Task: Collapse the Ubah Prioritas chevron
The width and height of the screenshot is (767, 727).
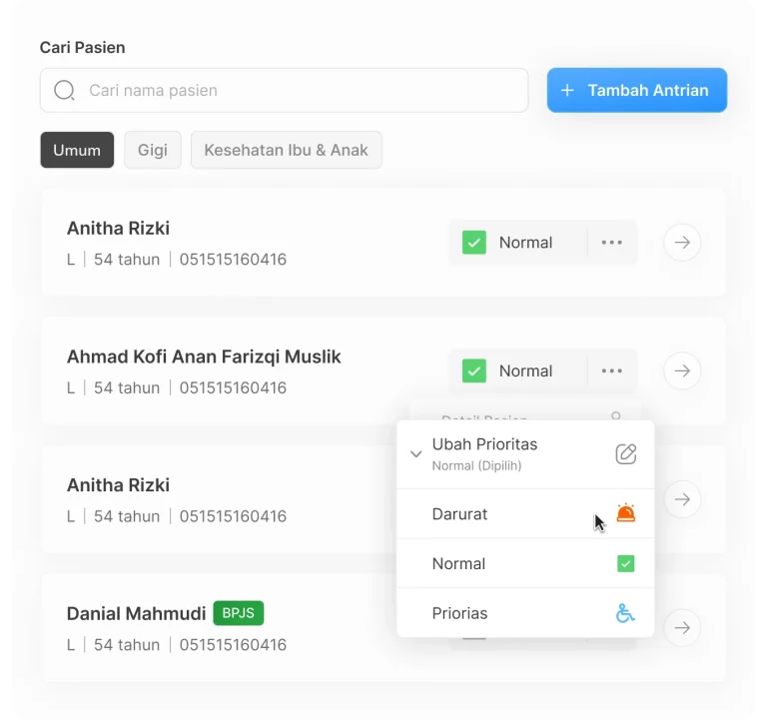Action: coord(415,454)
